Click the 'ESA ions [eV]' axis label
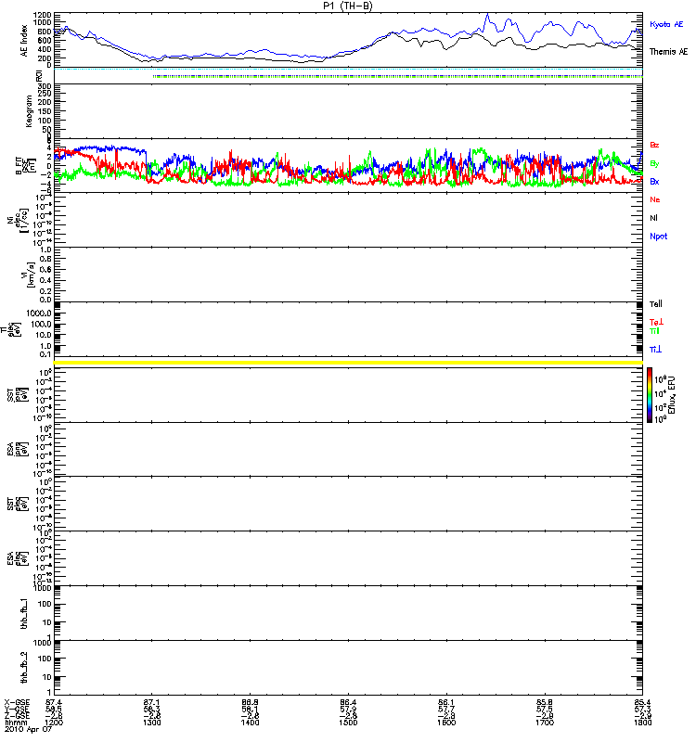This screenshot has height=742, width=696. (19, 449)
